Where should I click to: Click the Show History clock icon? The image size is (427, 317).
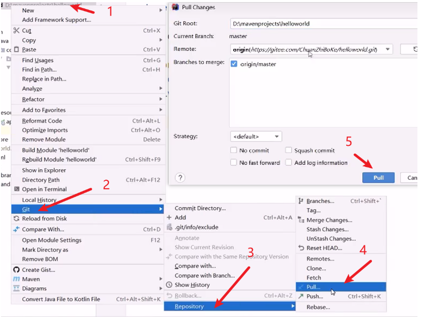click(169, 285)
